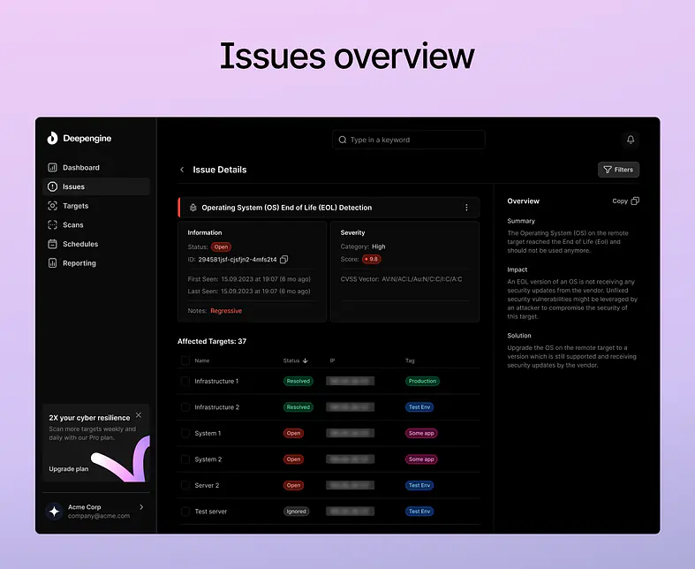The height and width of the screenshot is (569, 695).
Task: Click the Some app tag on System 2
Action: pyautogui.click(x=421, y=459)
